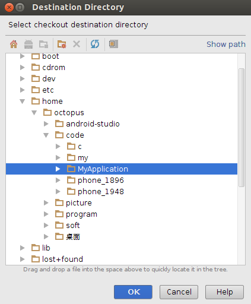Expand the lib folder arrow
The image size is (251, 304).
(23, 248)
